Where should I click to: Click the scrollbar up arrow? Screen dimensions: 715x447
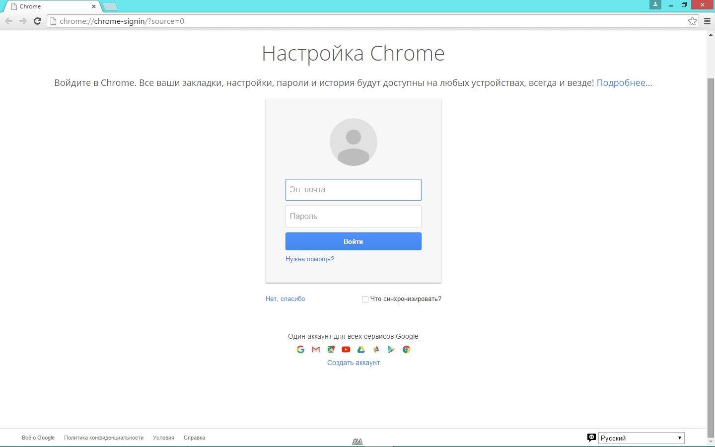[x=711, y=35]
